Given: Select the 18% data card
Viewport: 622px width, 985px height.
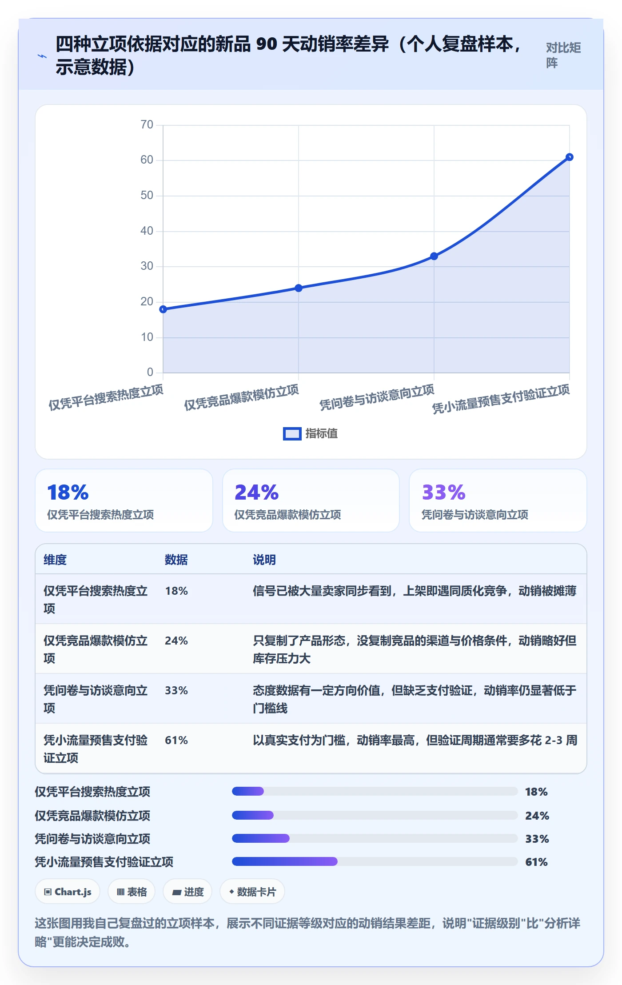Looking at the screenshot, I should click(x=124, y=501).
